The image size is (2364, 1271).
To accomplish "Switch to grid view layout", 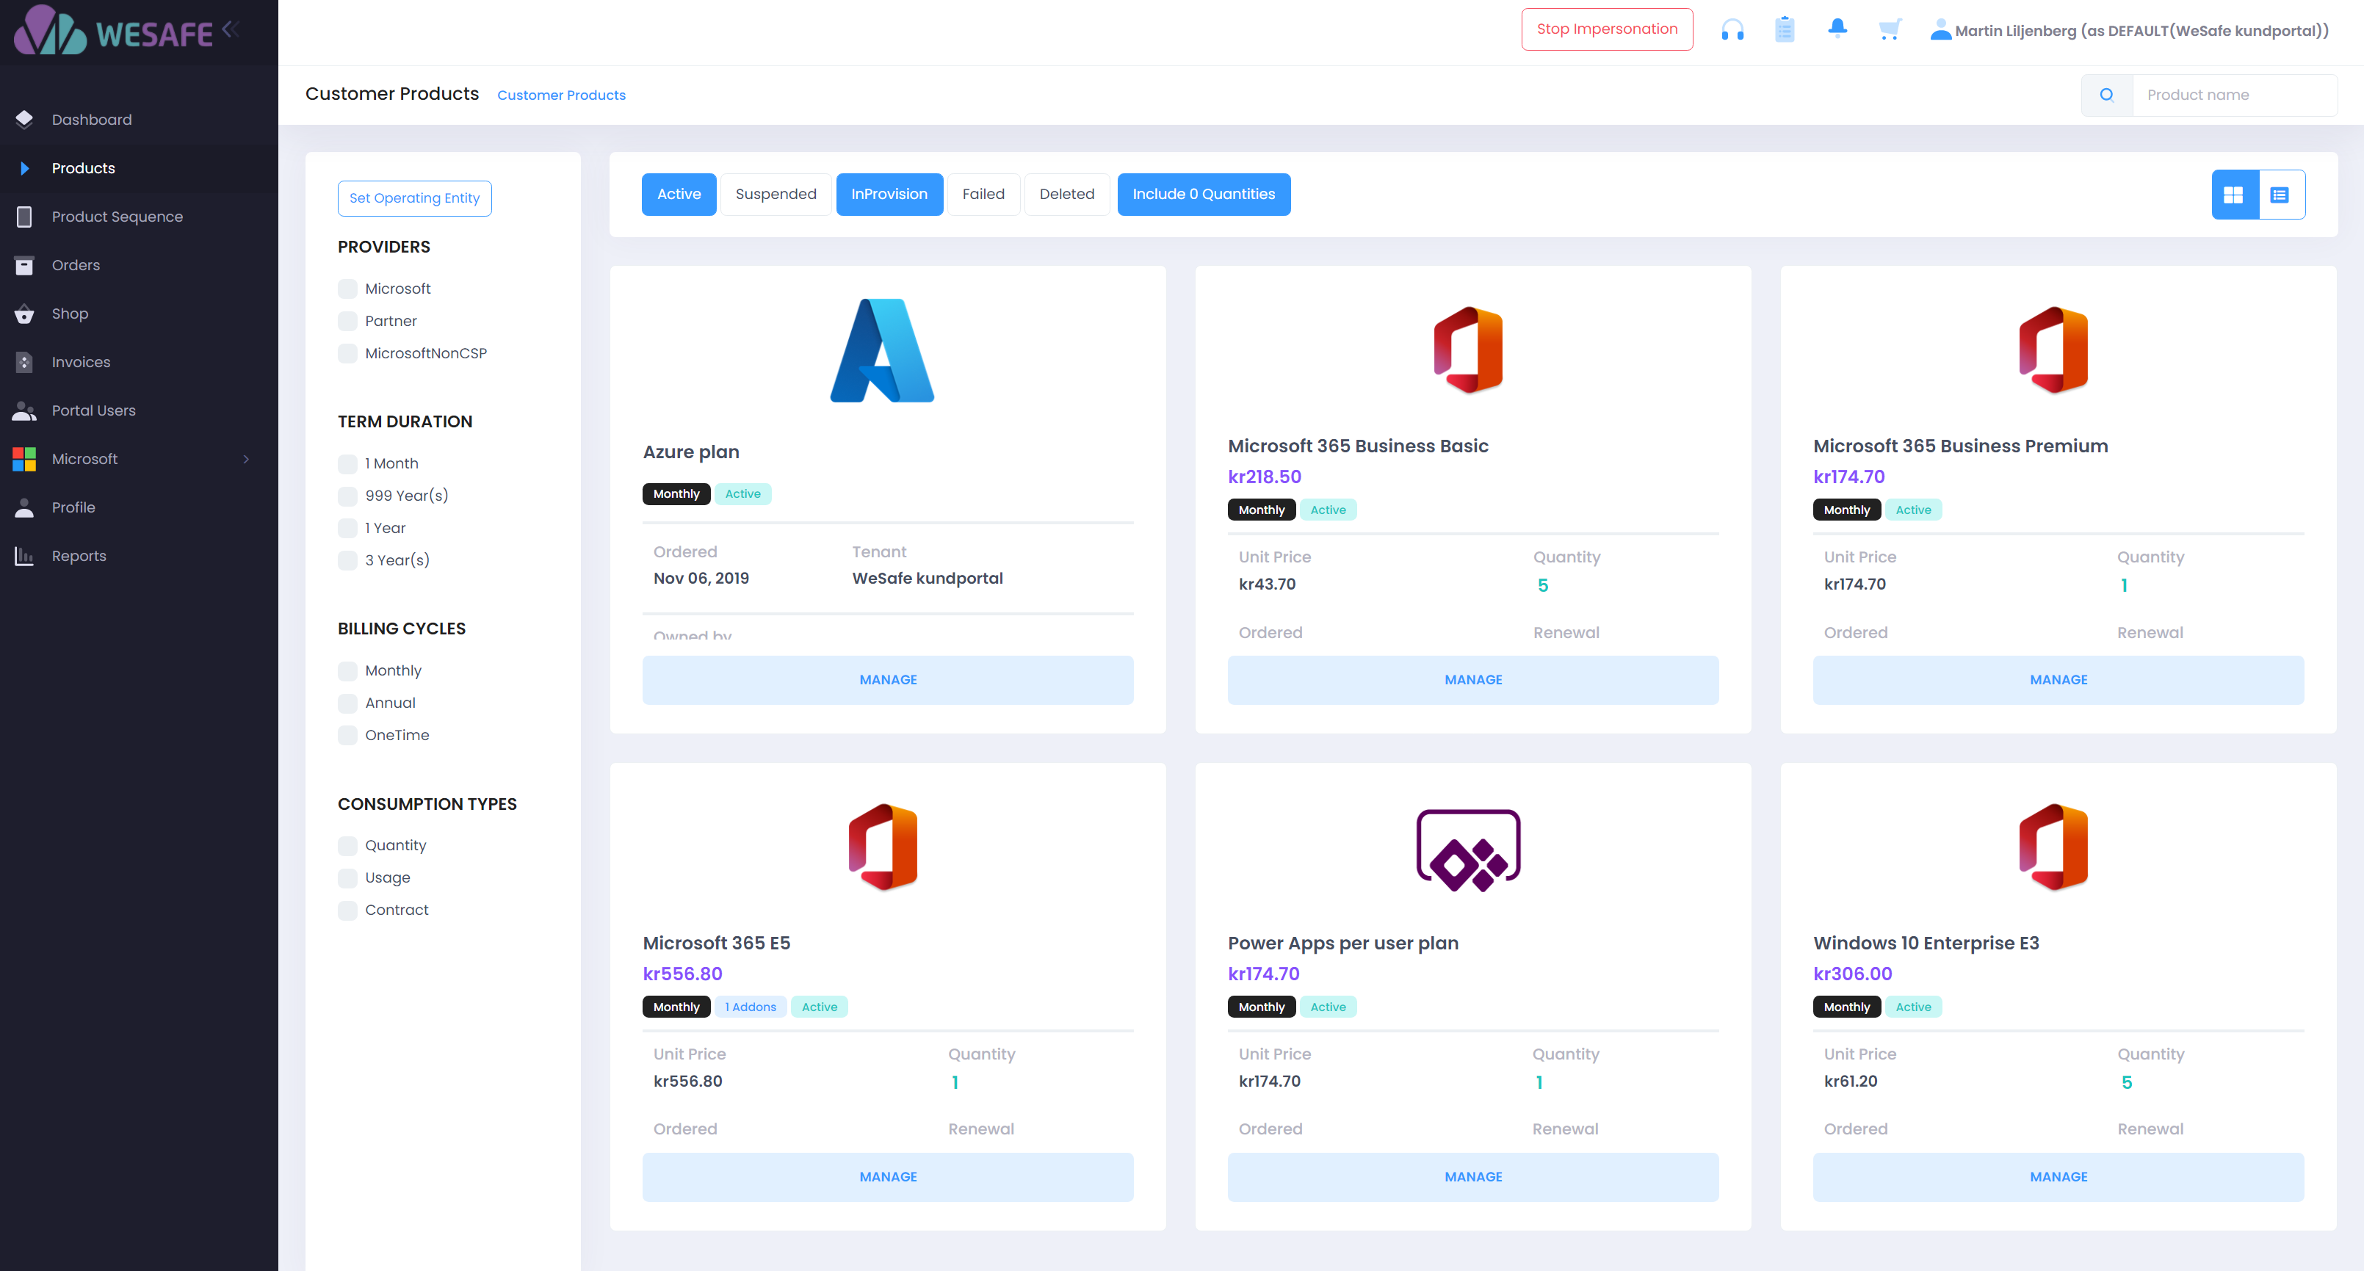I will 2234,195.
